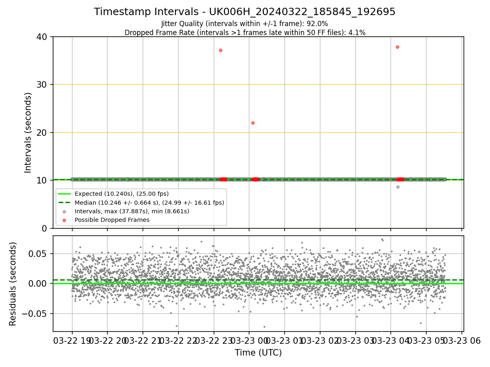
Task: Click the '03-23 06' x-axis tick label
Action: [461, 340]
